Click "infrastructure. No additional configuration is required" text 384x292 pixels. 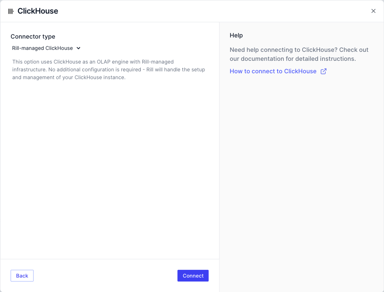(x=77, y=69)
